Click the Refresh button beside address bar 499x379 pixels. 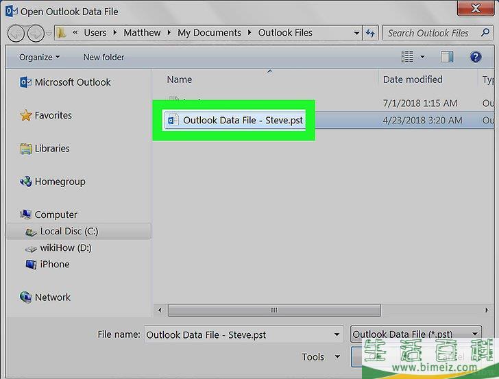click(370, 33)
